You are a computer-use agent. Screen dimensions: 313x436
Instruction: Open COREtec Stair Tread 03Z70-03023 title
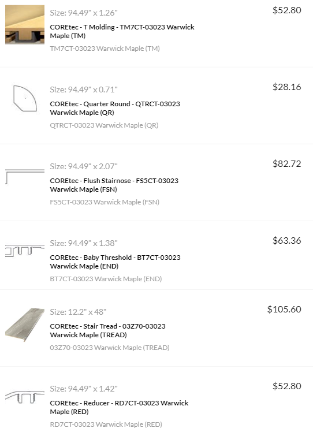click(107, 330)
